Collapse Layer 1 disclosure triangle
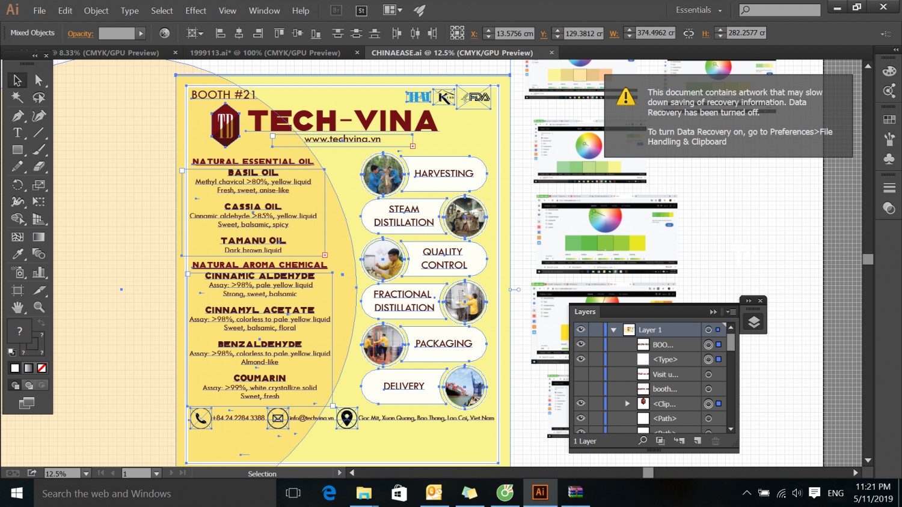902x507 pixels. click(x=613, y=330)
